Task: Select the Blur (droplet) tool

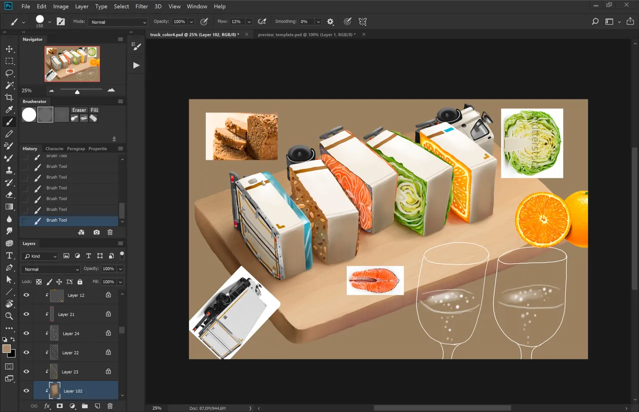Action: (x=9, y=219)
